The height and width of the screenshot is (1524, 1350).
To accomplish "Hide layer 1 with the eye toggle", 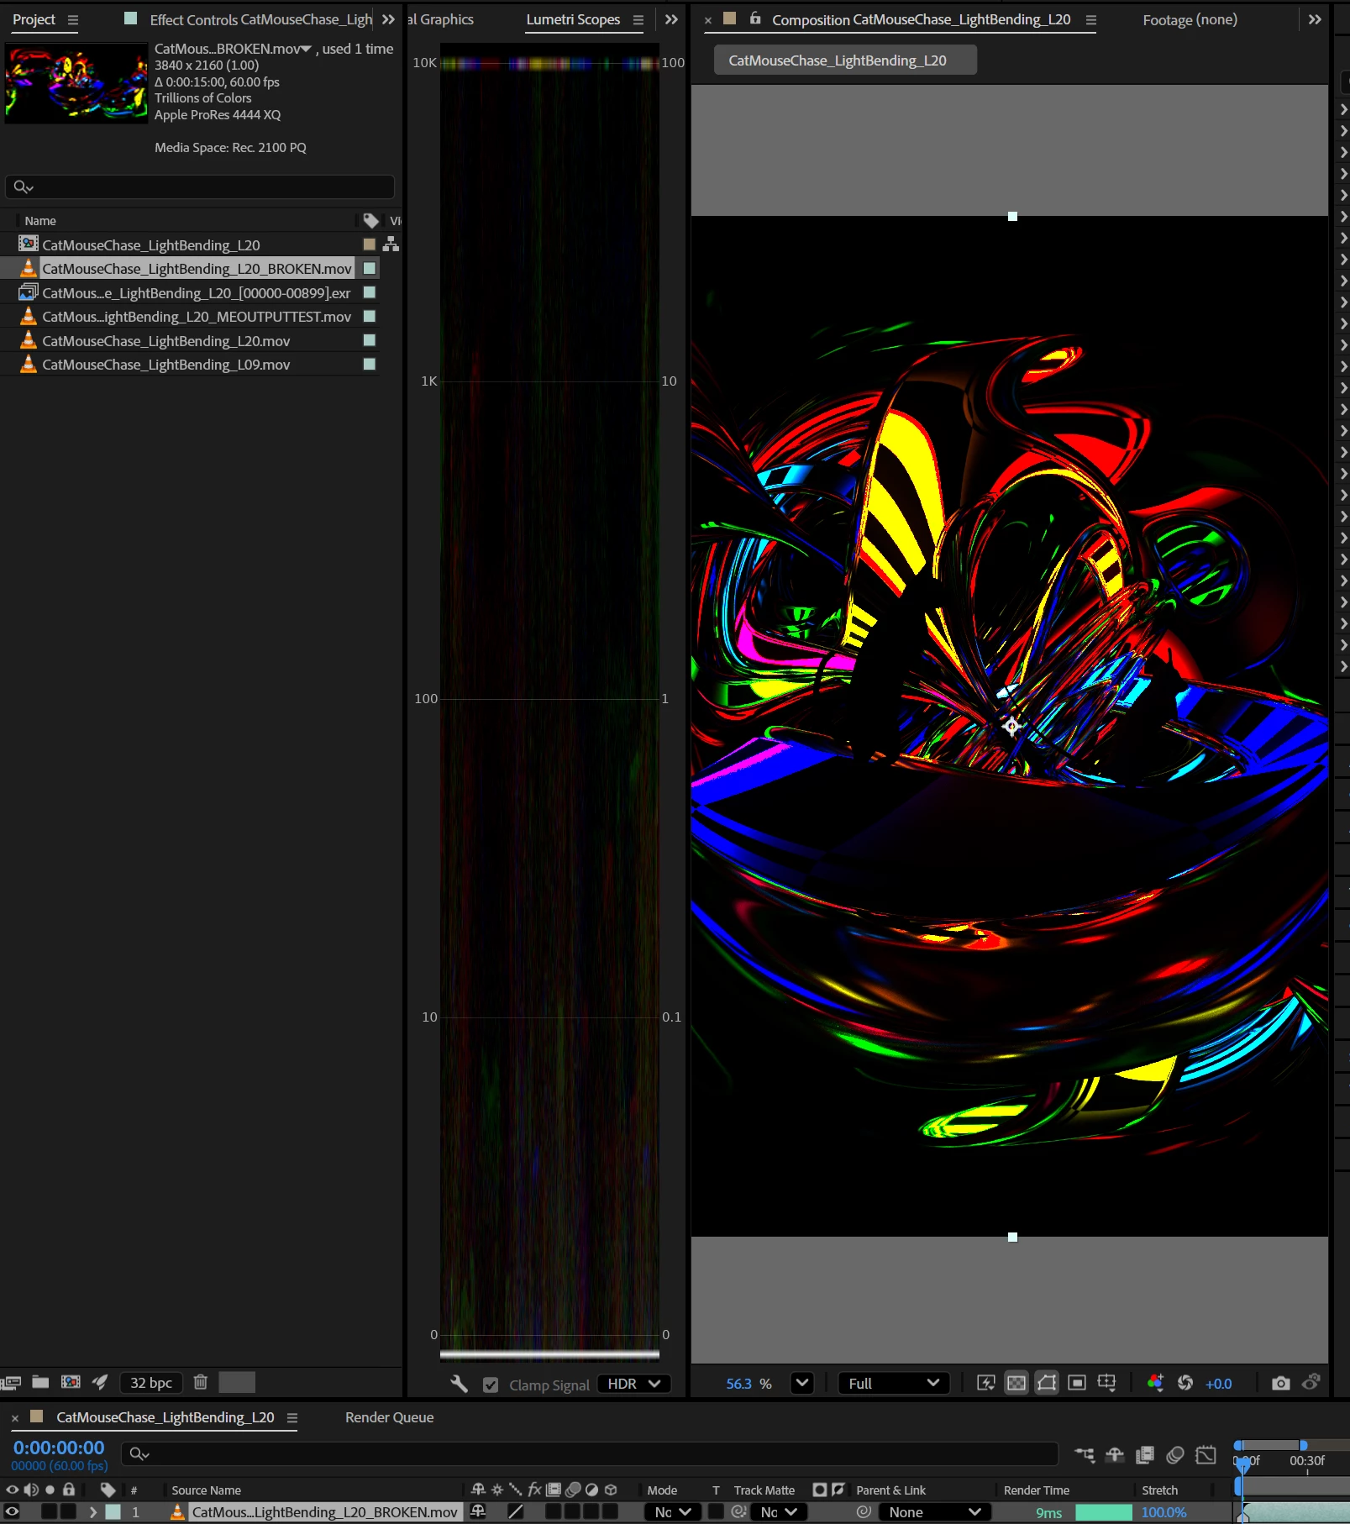I will click(x=12, y=1511).
